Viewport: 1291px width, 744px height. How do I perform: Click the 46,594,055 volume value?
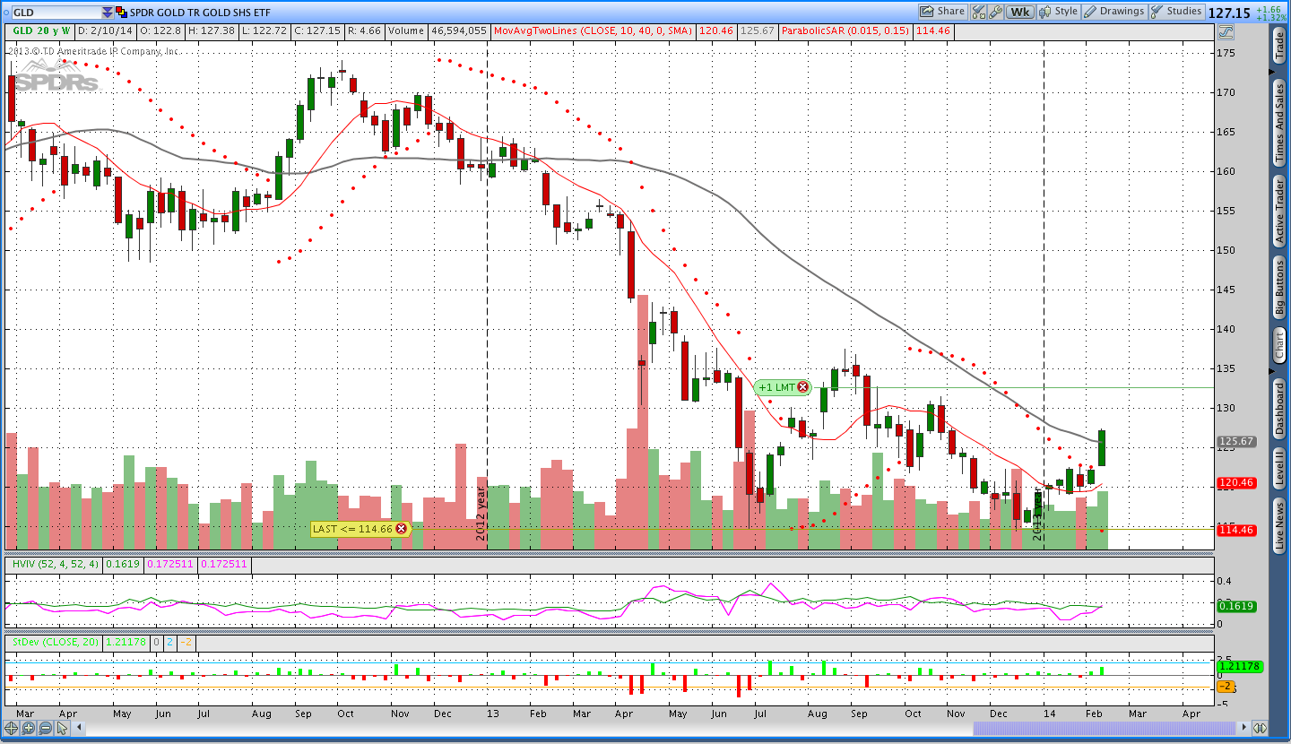(459, 31)
